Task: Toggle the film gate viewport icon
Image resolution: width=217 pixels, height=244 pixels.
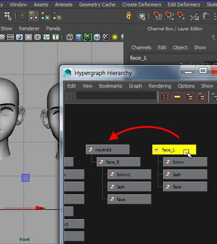Action: (10, 37)
